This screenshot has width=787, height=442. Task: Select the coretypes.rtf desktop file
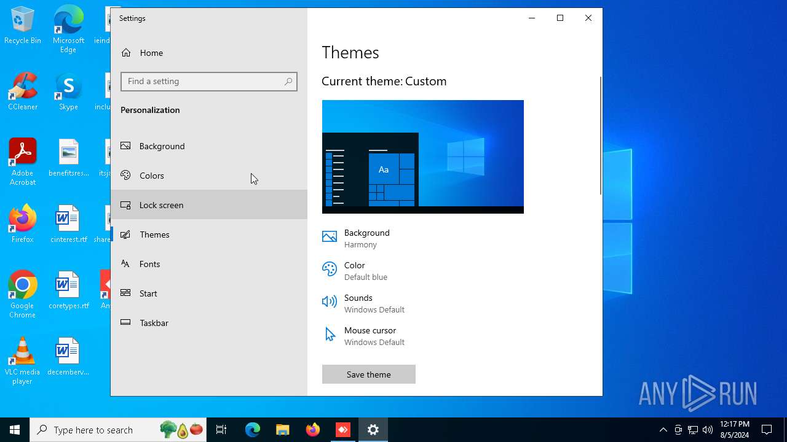(68, 291)
